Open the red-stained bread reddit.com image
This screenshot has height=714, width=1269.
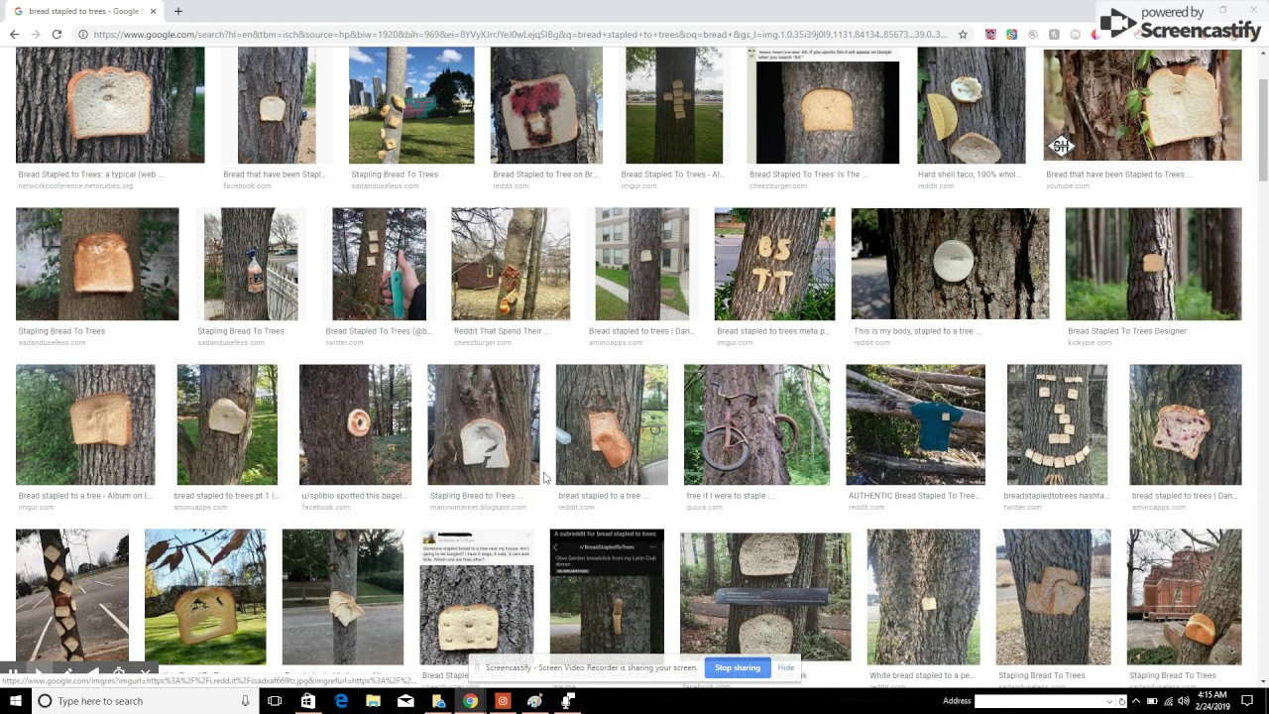tap(546, 104)
